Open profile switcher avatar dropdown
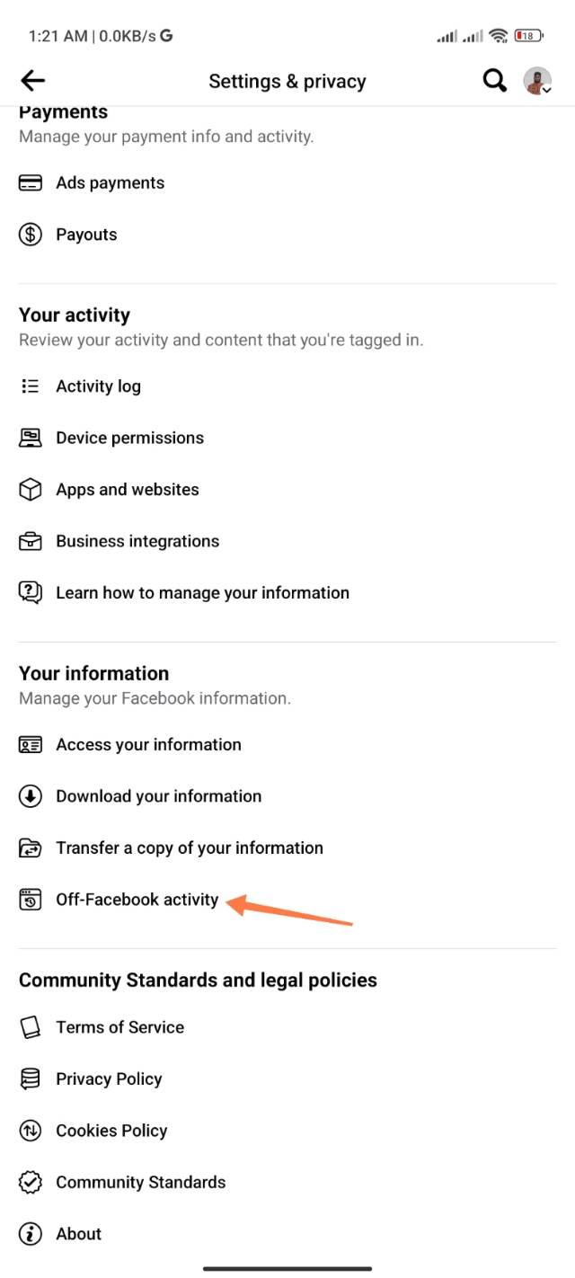Screen dimensions: 575x1278 (x=537, y=81)
